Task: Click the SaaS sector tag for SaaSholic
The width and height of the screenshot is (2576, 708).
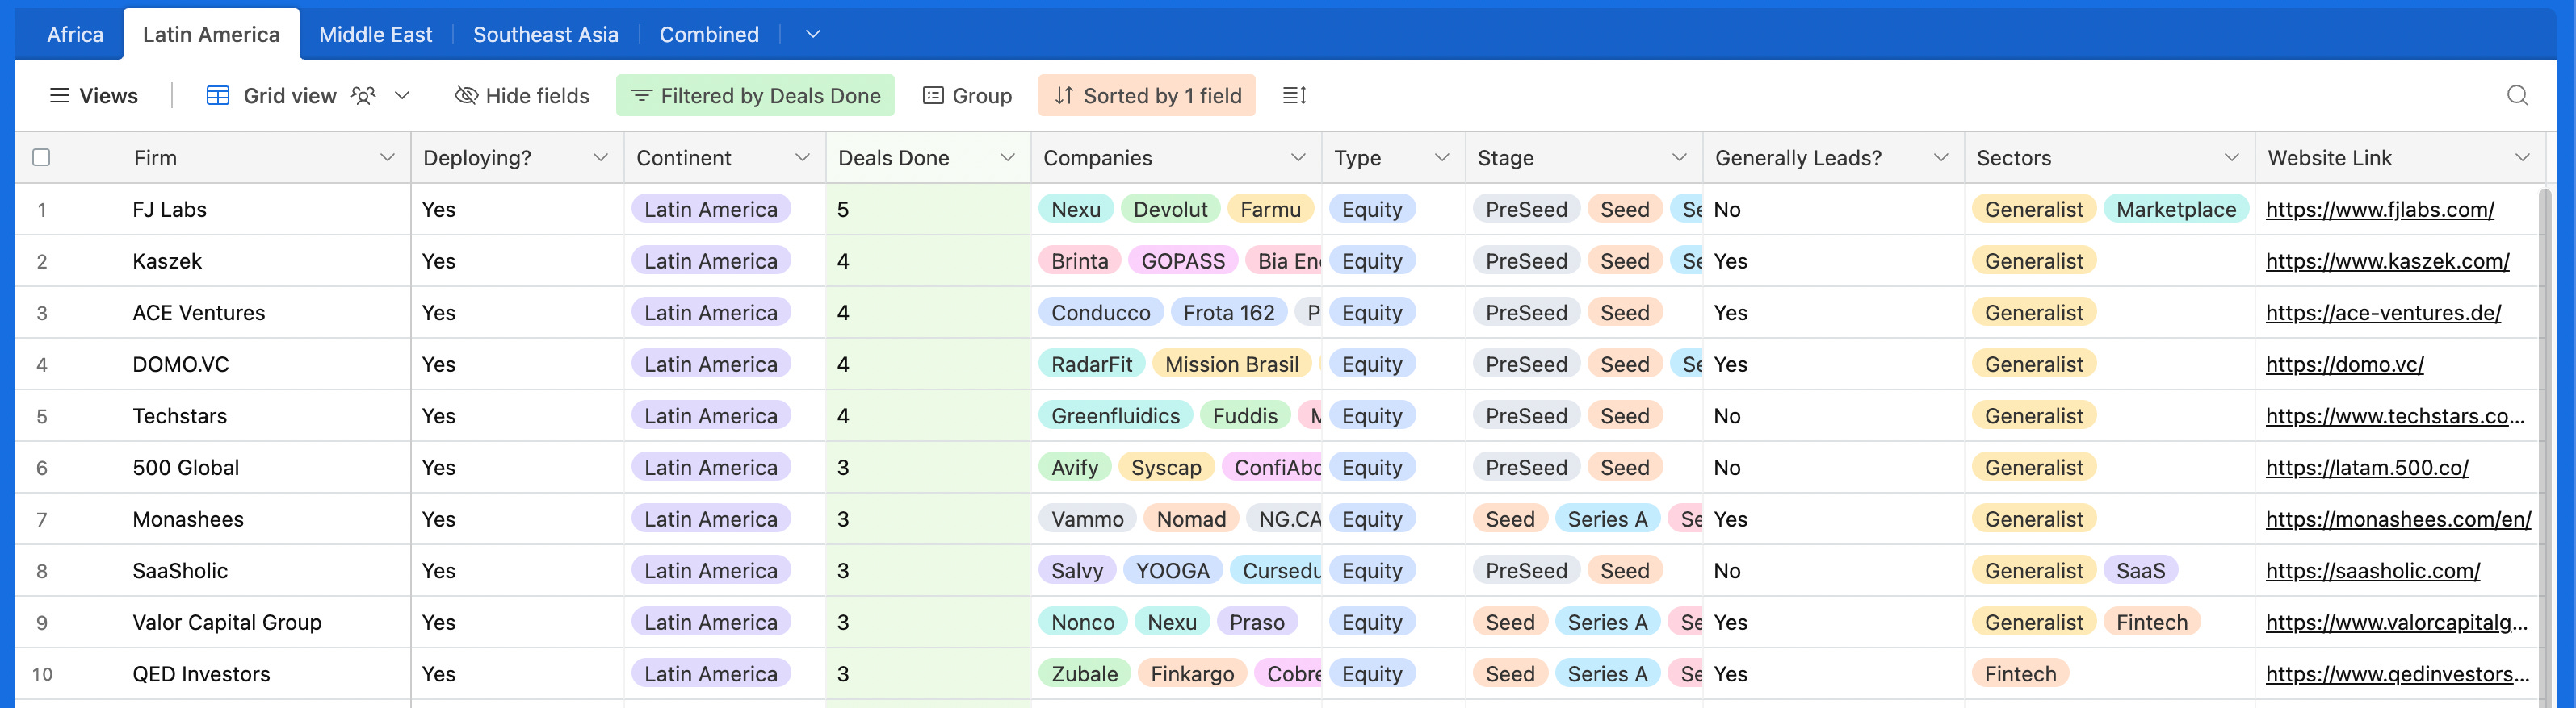Action: (x=2140, y=571)
